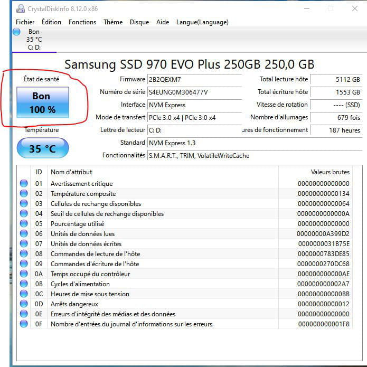Click Total lecture hôte value 5112 GB

(x=336, y=80)
